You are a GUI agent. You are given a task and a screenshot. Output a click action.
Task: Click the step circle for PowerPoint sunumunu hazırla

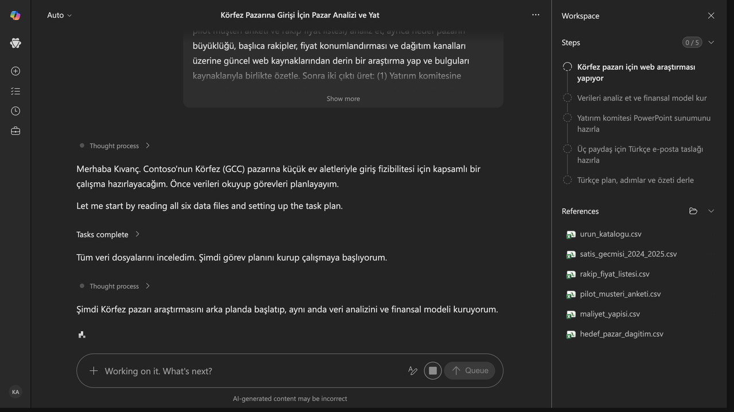tap(567, 118)
